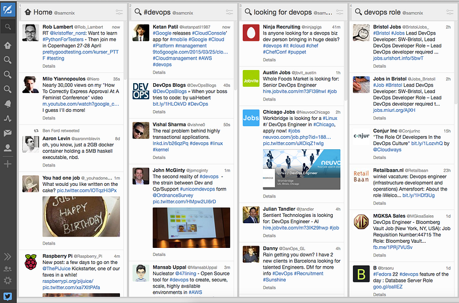This screenshot has width=459, height=303.
Task: Click the magnifier icon beside the looking for devops title
Action: (248, 12)
